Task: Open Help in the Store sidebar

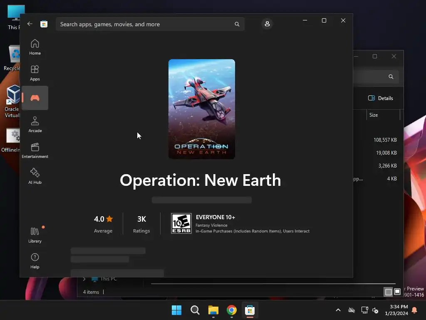Action: tap(35, 261)
